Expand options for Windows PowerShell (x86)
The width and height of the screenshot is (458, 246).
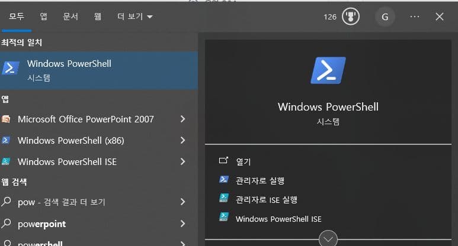(x=182, y=140)
